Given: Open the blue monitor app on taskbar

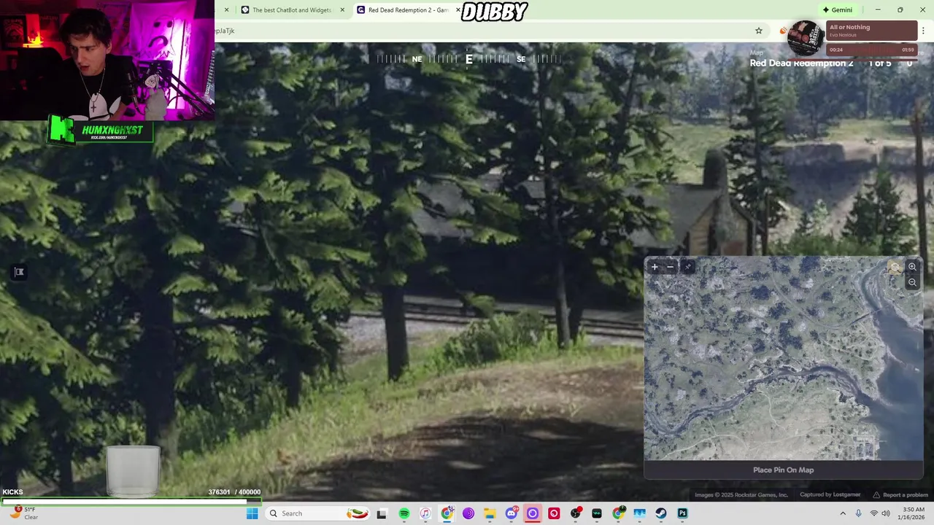Looking at the screenshot, I should pyautogui.click(x=640, y=513).
